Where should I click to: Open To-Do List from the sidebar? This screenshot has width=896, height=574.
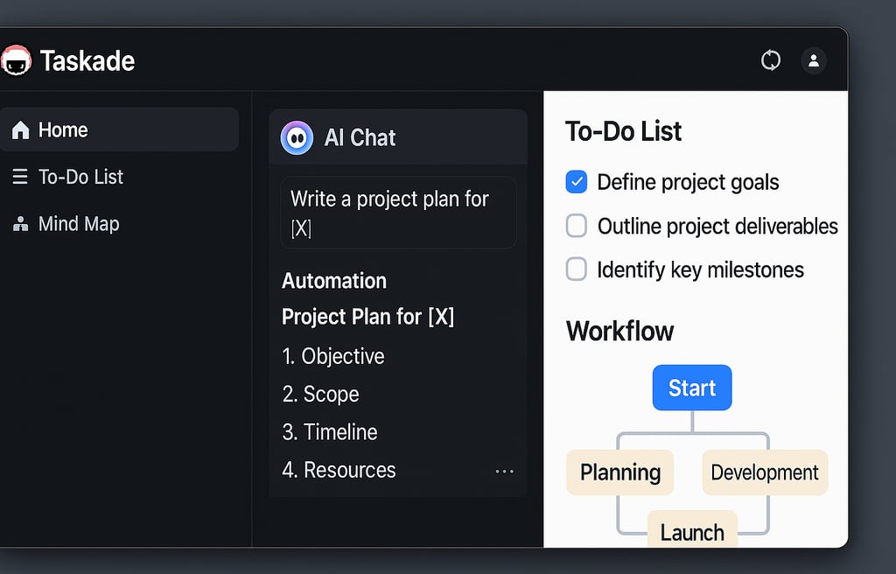[118, 177]
